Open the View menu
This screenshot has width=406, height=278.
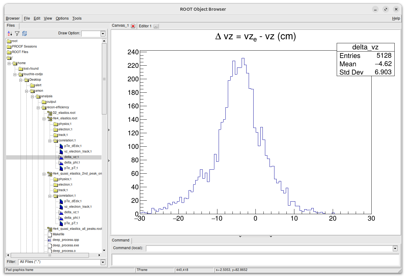click(x=48, y=18)
